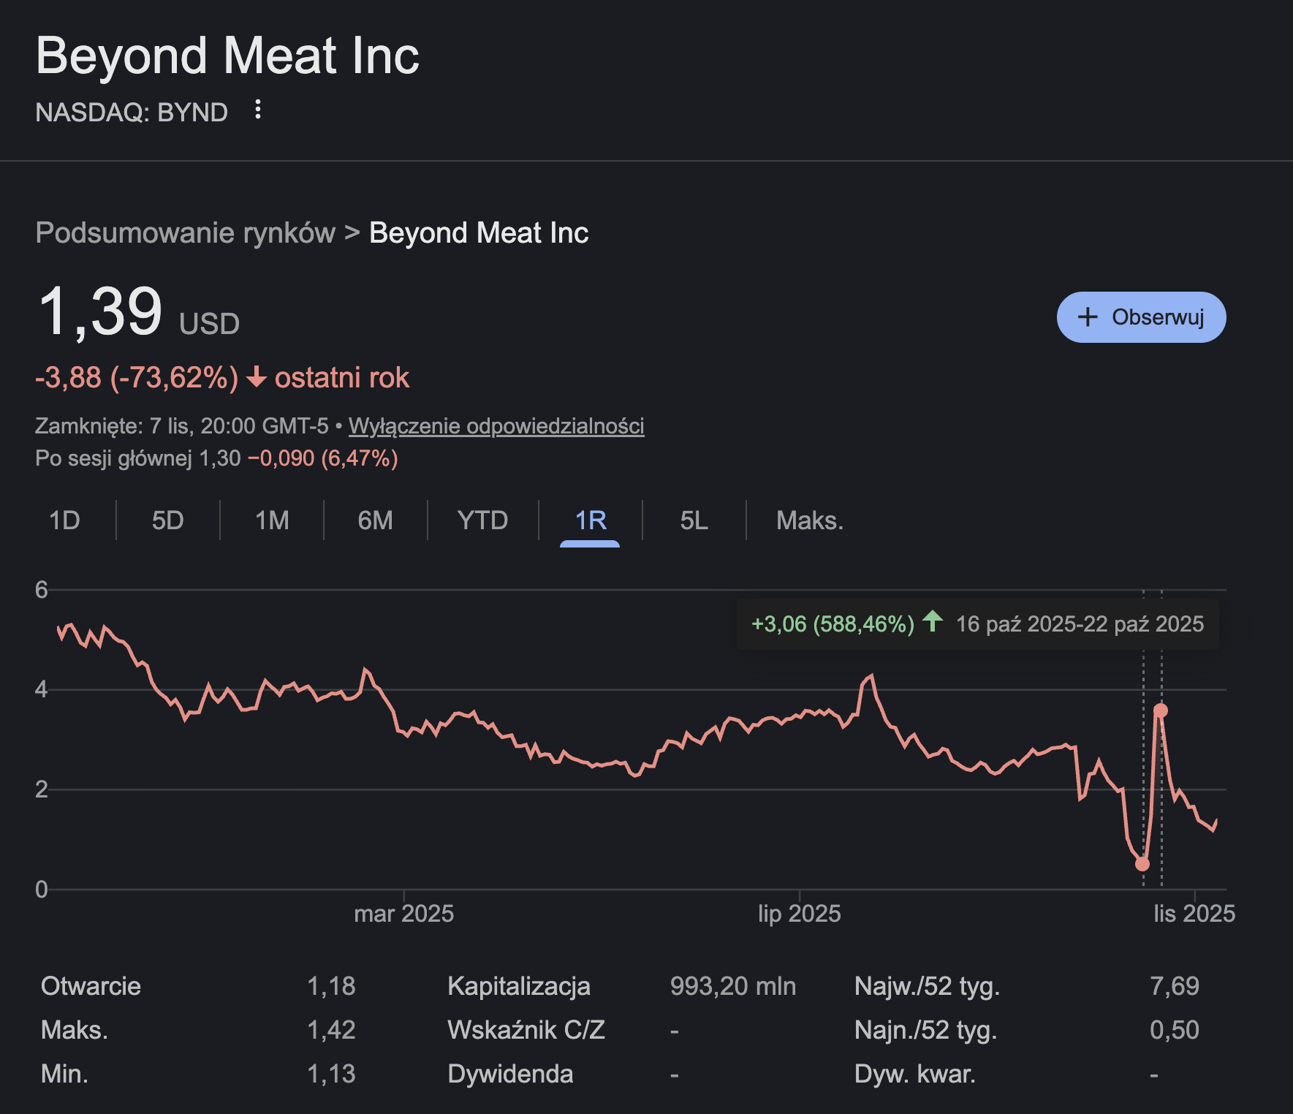Select the YTD range tab
This screenshot has height=1114, width=1293.
click(482, 520)
